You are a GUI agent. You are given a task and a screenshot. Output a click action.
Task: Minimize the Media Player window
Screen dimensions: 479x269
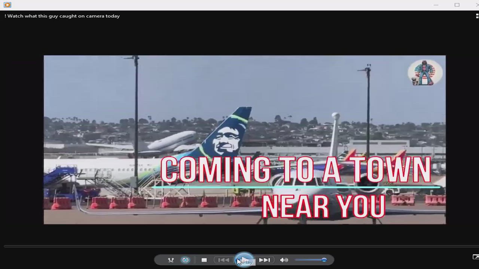click(x=436, y=5)
